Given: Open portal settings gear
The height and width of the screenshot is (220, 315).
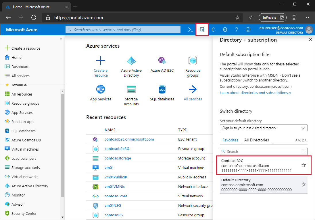Looking at the screenshot, I should pyautogui.click(x=225, y=30).
